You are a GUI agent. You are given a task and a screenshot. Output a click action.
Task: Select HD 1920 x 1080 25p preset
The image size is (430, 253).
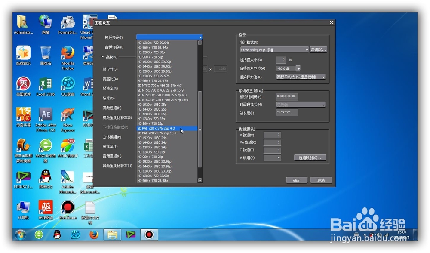(167, 105)
